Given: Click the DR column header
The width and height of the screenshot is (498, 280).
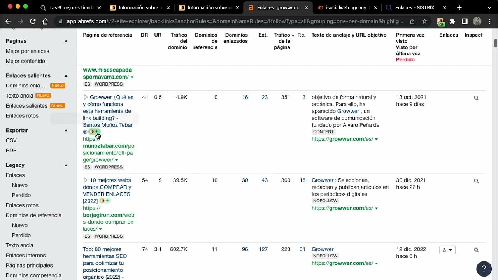Looking at the screenshot, I should coord(144,35).
